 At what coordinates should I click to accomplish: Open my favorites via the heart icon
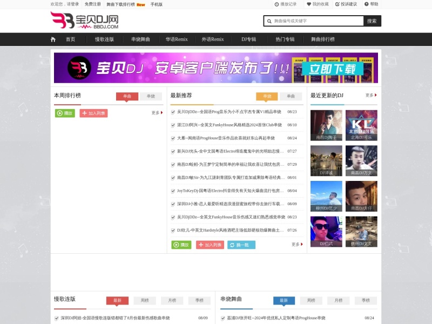coord(308,5)
